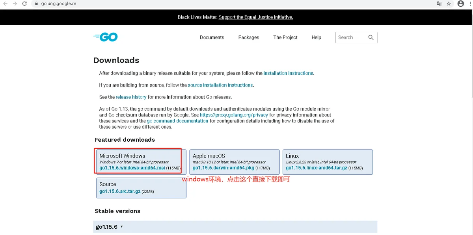The image size is (473, 235).
Task: Open the source installation instructions link
Action: (220, 85)
